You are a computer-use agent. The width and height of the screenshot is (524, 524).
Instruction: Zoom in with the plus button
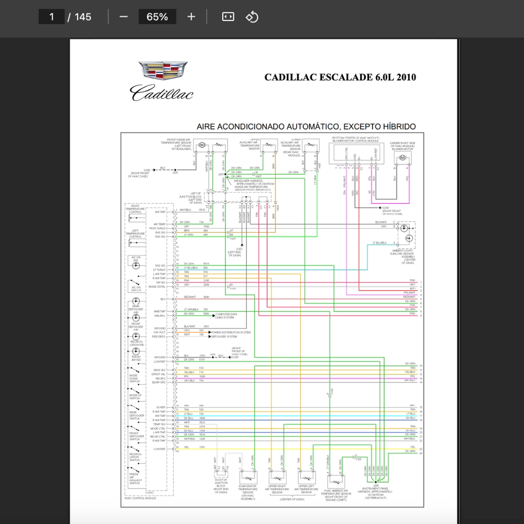[191, 16]
